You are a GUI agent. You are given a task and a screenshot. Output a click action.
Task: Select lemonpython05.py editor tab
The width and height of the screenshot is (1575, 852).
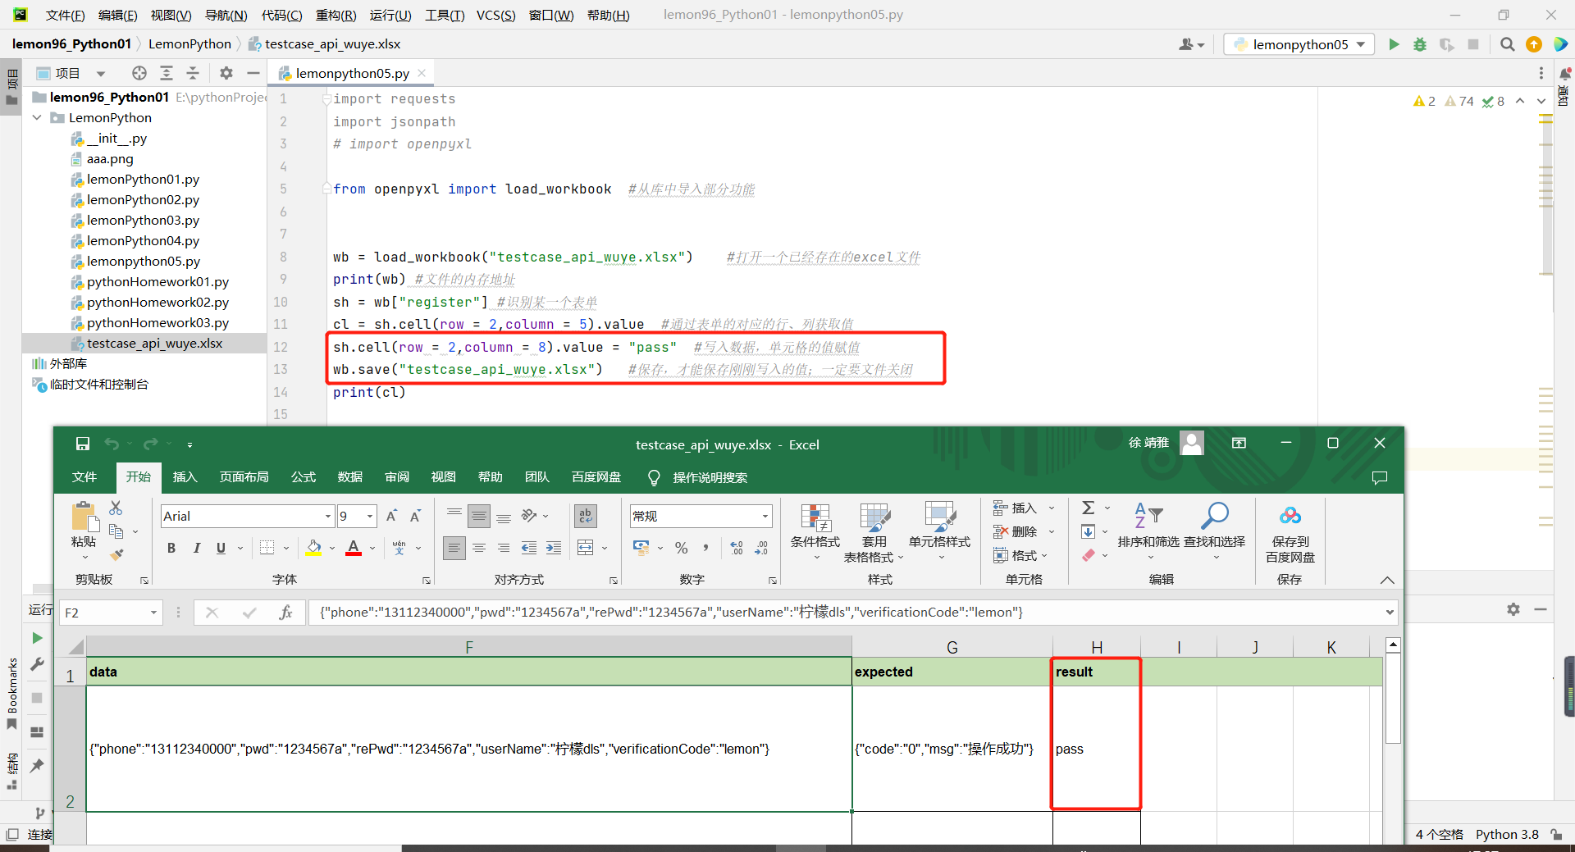pyautogui.click(x=352, y=73)
